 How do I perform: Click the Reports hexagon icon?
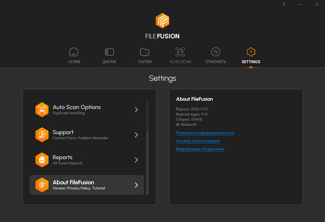pyautogui.click(x=42, y=160)
